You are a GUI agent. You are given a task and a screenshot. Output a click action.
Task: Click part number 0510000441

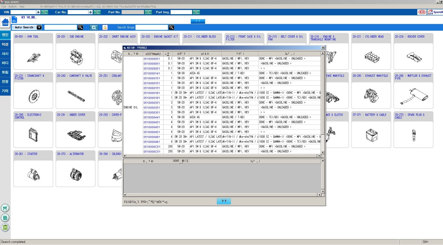click(x=151, y=117)
